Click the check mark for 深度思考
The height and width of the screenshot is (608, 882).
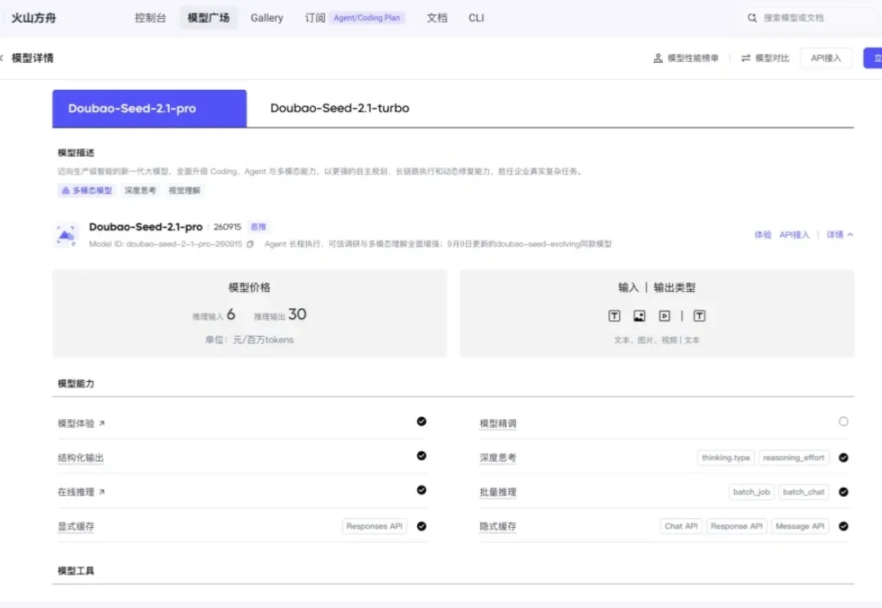click(843, 458)
